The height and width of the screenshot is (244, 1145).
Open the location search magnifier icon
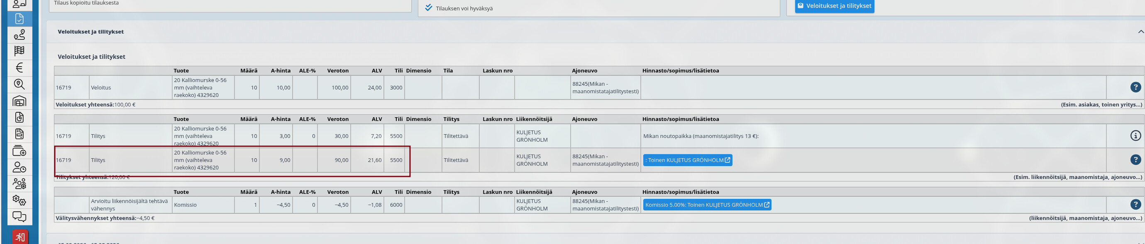[x=20, y=84]
